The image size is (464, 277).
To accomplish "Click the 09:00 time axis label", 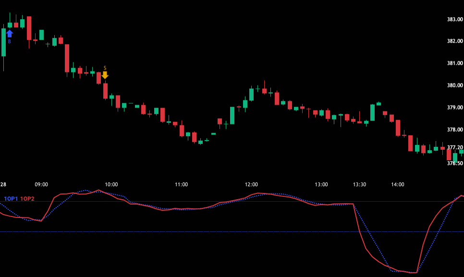I will click(x=41, y=184).
